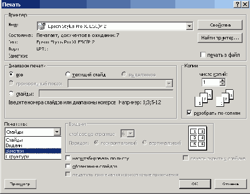The height and width of the screenshot is (194, 250).
Task: Confirm printing with OK button
Action: point(195,184)
